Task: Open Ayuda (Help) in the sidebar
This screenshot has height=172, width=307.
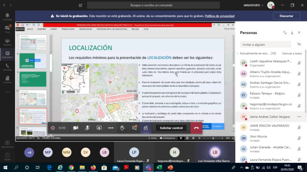Action: 7,156
